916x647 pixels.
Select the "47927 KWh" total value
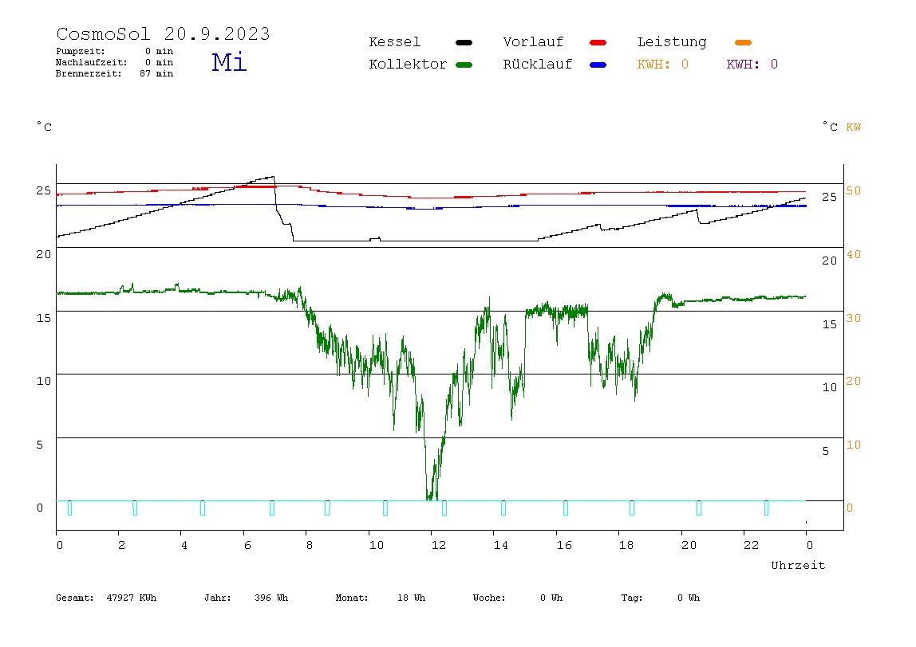point(132,598)
